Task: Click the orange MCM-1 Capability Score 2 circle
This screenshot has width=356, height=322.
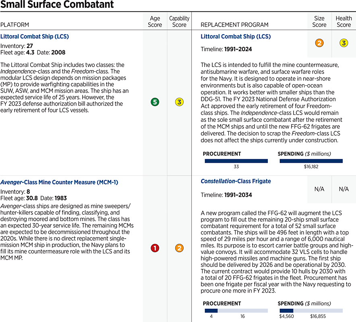Action: point(179,248)
